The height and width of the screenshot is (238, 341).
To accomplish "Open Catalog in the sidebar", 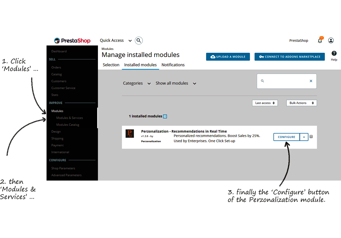I will (56, 74).
